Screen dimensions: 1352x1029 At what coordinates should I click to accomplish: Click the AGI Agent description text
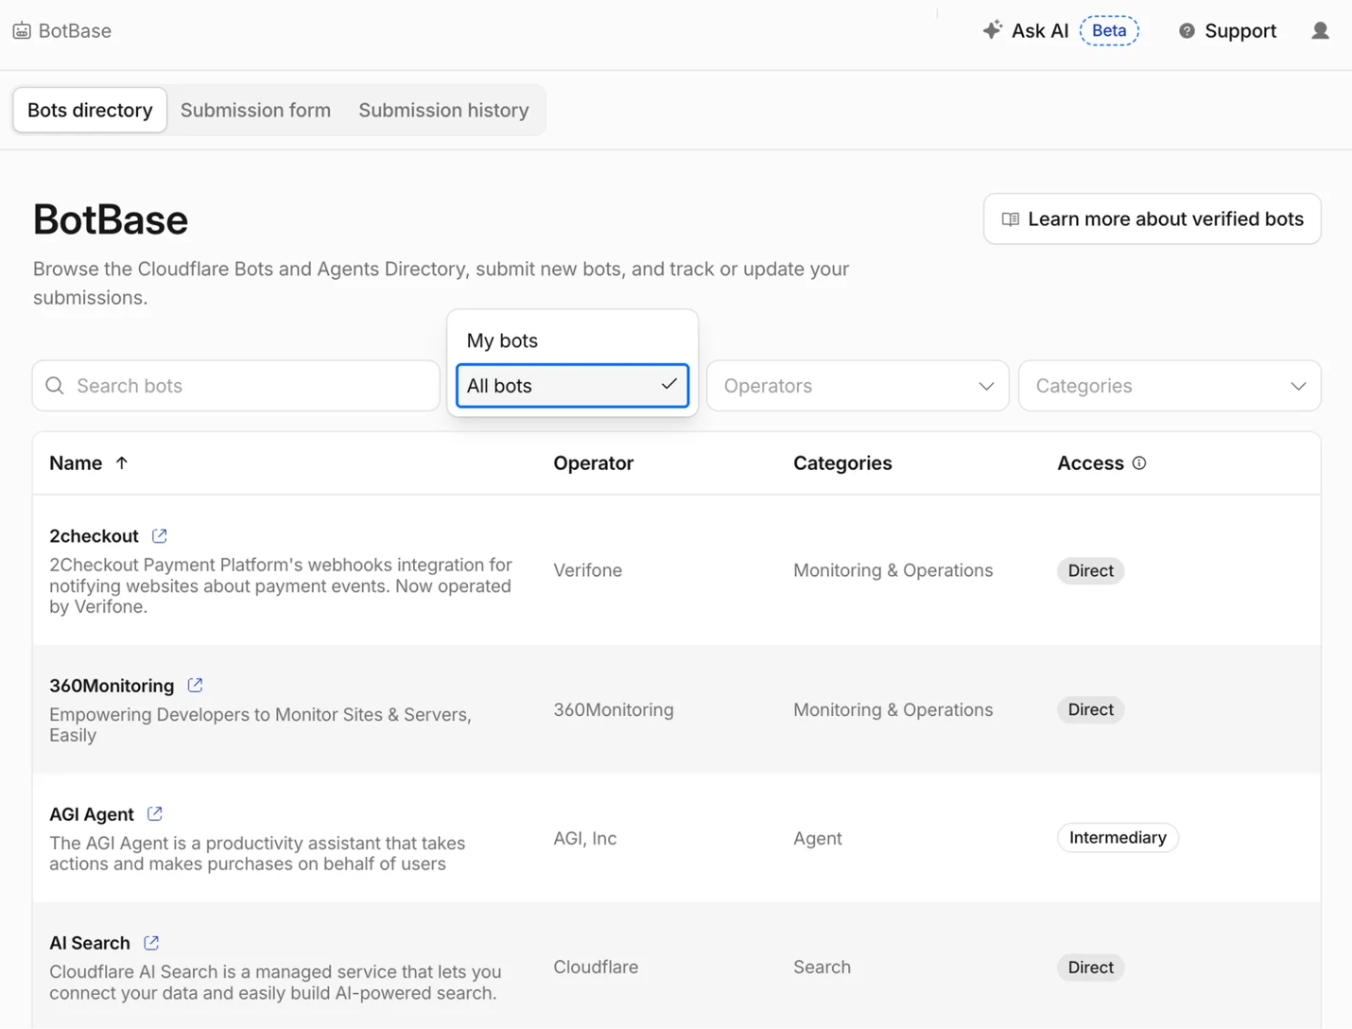tap(257, 853)
